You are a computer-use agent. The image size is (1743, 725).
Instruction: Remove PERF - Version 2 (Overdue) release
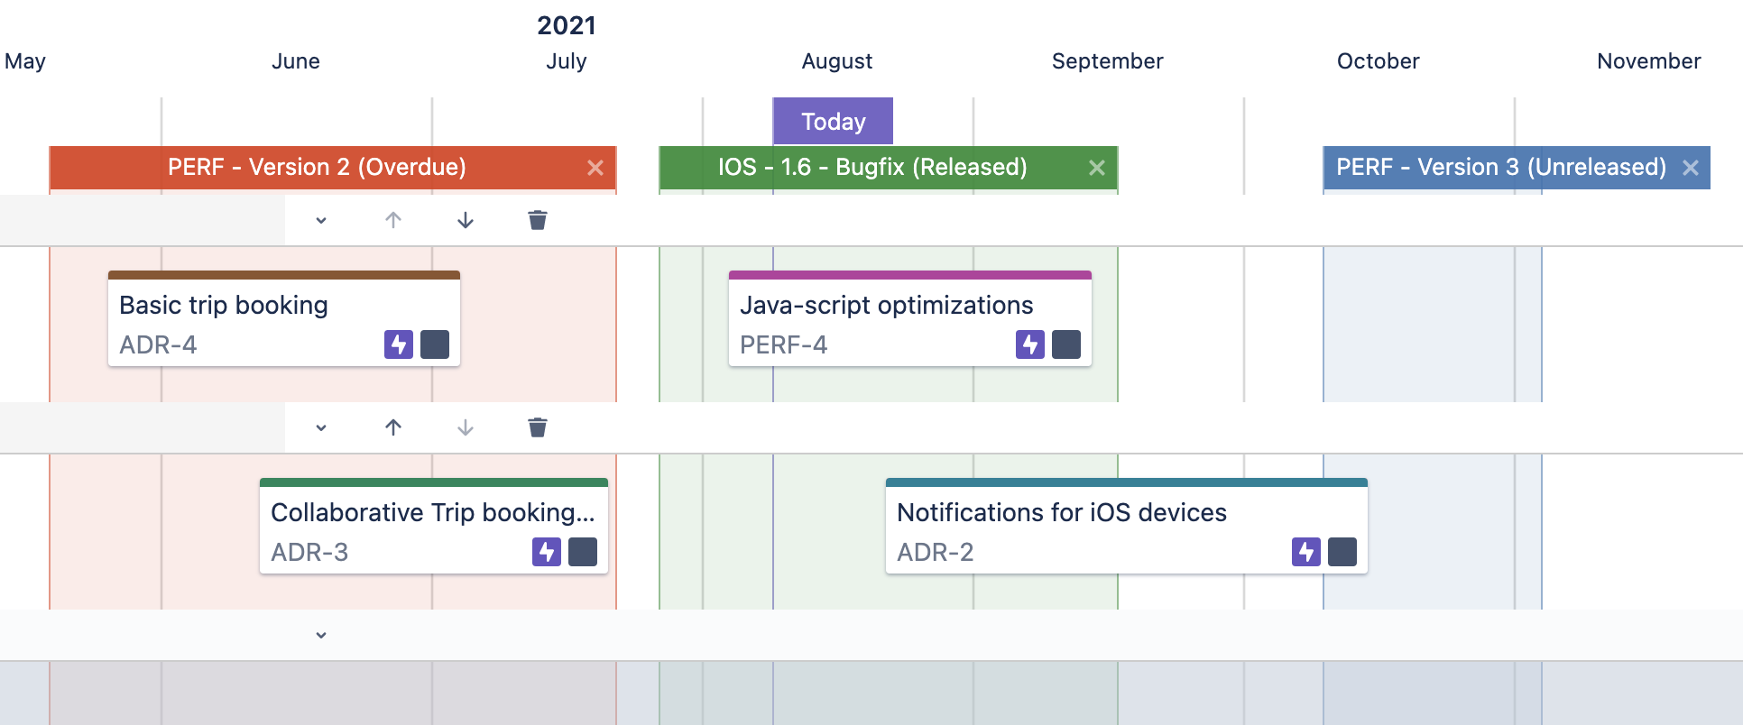595,168
